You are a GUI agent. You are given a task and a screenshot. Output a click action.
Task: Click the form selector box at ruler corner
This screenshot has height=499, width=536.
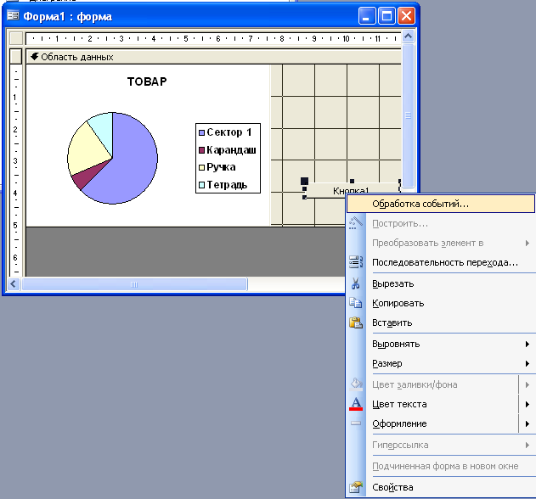click(16, 38)
